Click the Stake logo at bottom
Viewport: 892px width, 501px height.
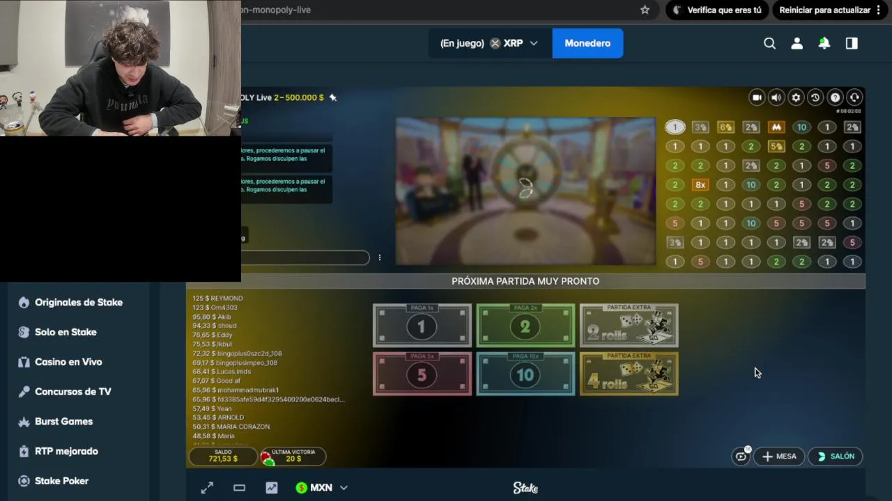coord(525,488)
